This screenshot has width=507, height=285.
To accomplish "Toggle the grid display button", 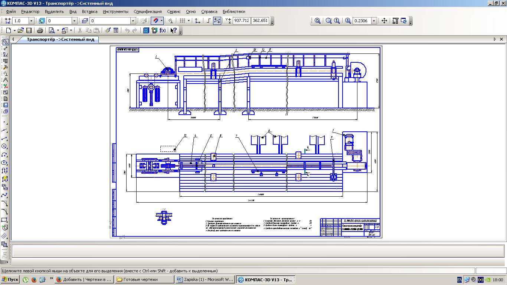I will point(182,21).
